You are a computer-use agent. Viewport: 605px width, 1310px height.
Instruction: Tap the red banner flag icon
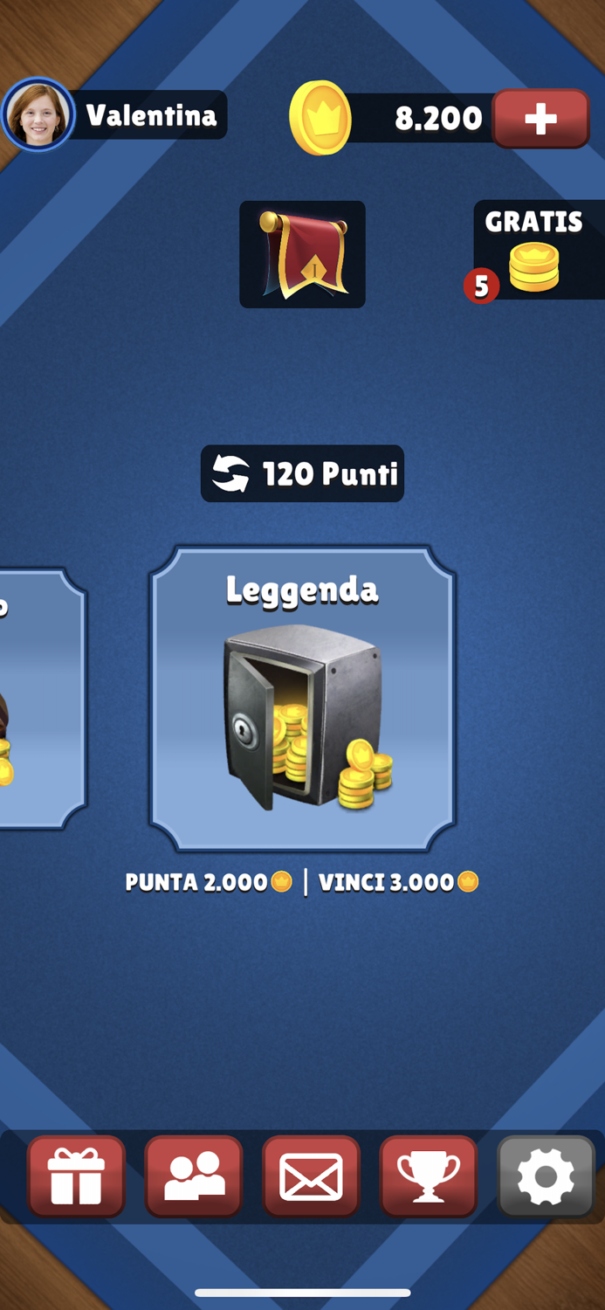tap(303, 254)
